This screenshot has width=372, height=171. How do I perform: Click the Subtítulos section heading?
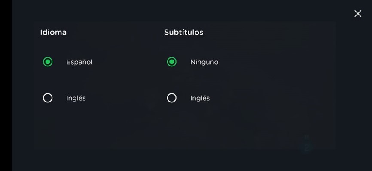point(183,32)
